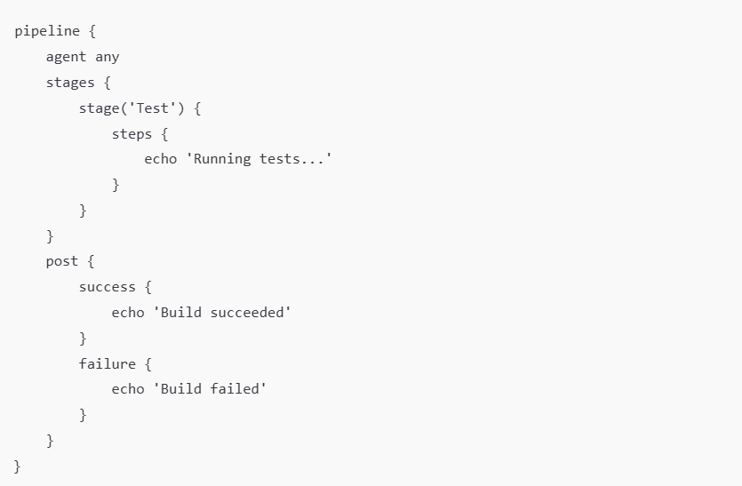
Task: Click the word 'pipeline' on first line
Action: (47, 31)
